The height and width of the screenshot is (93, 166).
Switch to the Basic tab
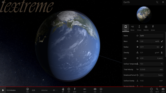pos(126,28)
